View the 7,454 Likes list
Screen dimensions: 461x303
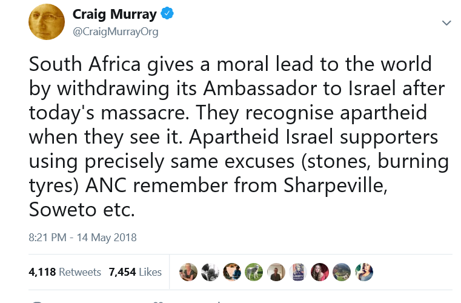pos(135,272)
